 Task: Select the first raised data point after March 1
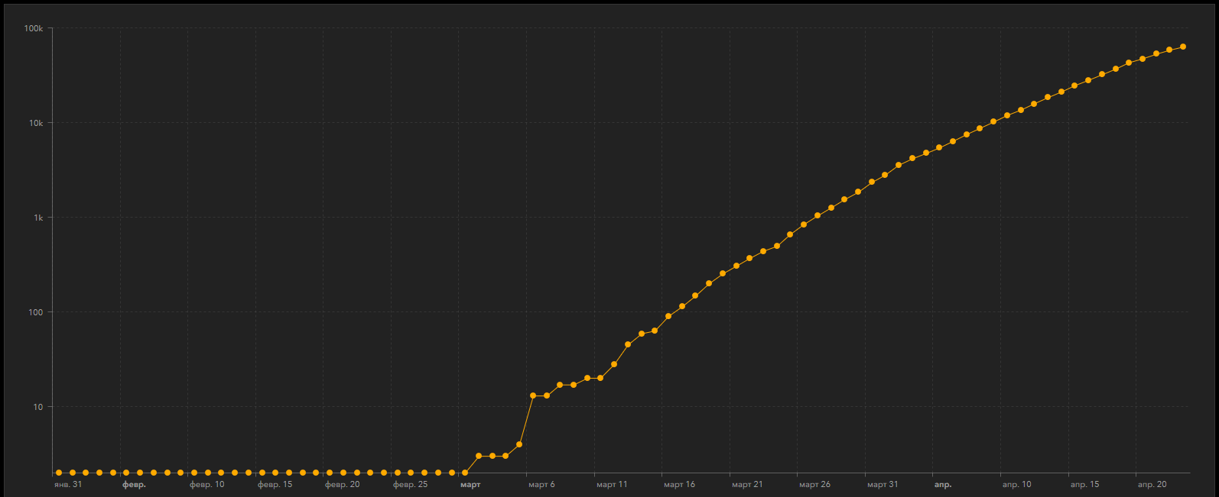479,456
